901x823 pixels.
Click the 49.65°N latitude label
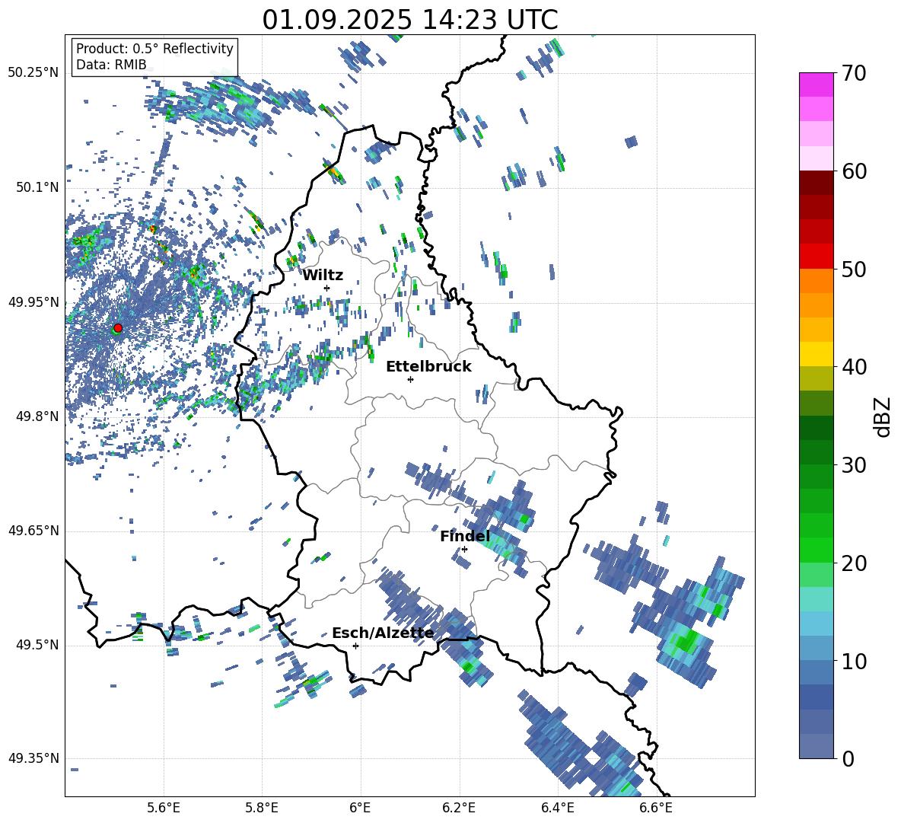click(33, 531)
